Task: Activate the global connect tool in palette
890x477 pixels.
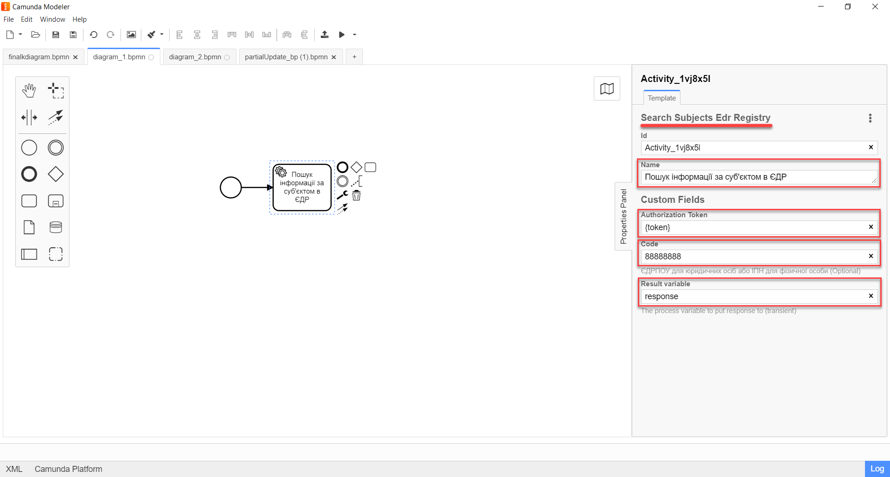Action: 56,117
